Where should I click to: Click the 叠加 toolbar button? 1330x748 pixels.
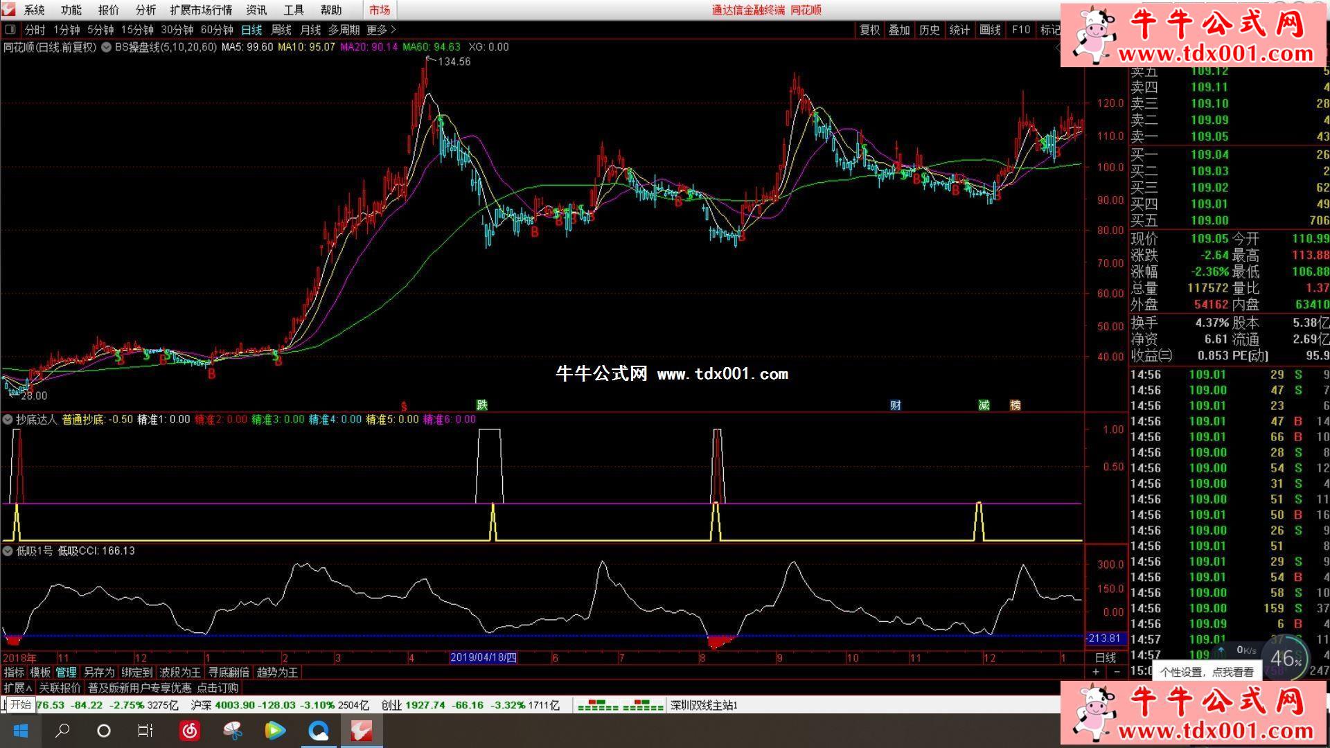click(x=899, y=30)
